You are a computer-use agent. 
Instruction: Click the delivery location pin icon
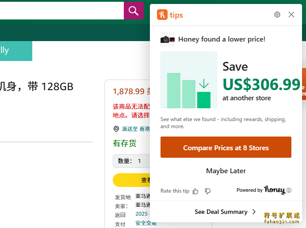click(116, 129)
